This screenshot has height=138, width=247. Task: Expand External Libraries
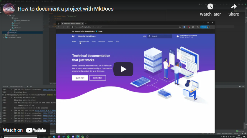(x=3, y=35)
